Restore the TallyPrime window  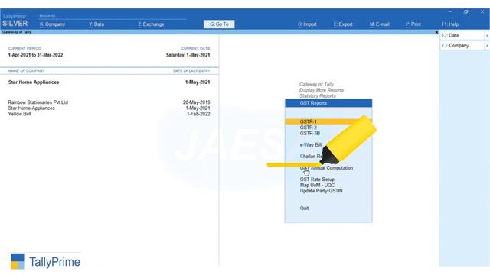(466, 12)
